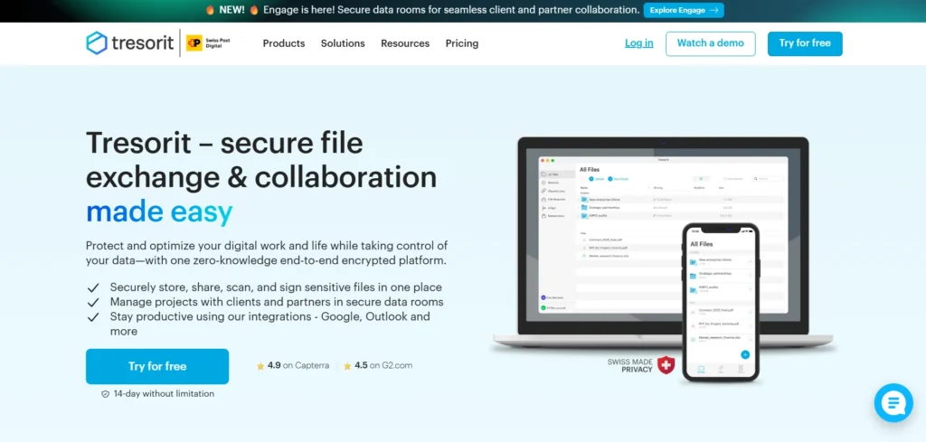Viewport: 926px width, 442px height.
Task: Click the phone All Files screenshot
Action: pyautogui.click(x=721, y=302)
